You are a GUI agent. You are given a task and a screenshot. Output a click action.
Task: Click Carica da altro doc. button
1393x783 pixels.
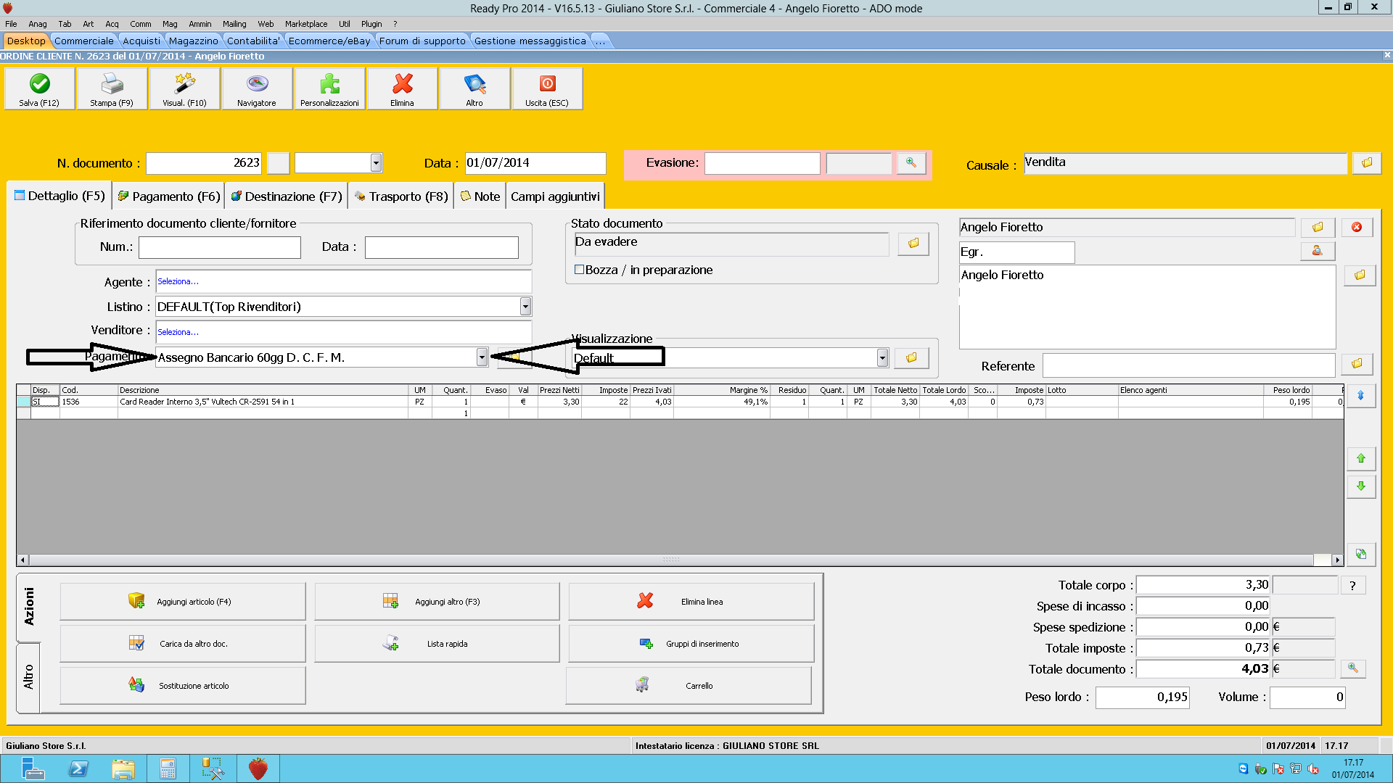(x=183, y=644)
